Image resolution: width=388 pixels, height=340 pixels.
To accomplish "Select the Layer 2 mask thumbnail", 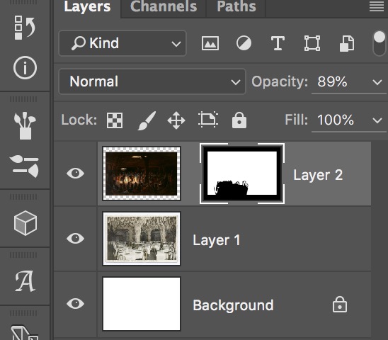I will [x=242, y=174].
